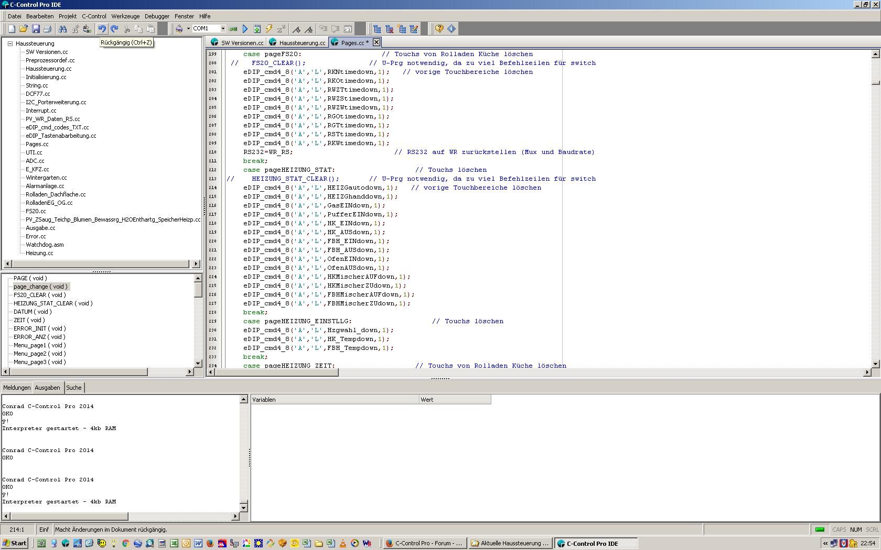Click the New file icon in toolbar

pos(12,29)
